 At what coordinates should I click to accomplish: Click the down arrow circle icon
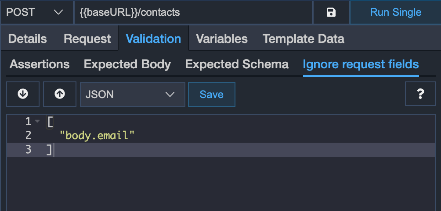pyautogui.click(x=23, y=94)
